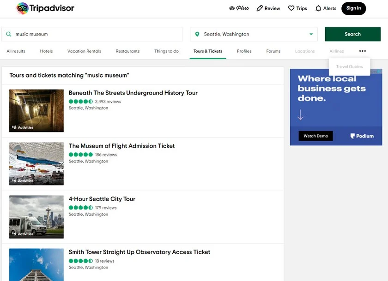Open Smith Tower Straight Up Observatory Access Ticket

pyautogui.click(x=139, y=252)
